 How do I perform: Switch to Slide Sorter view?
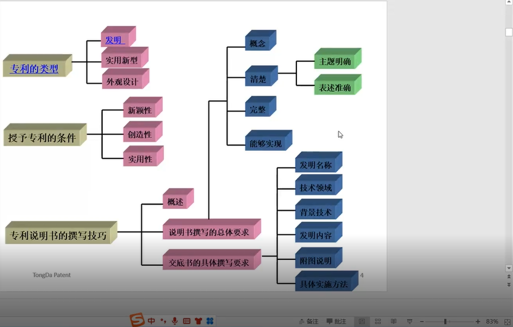pyautogui.click(x=378, y=322)
